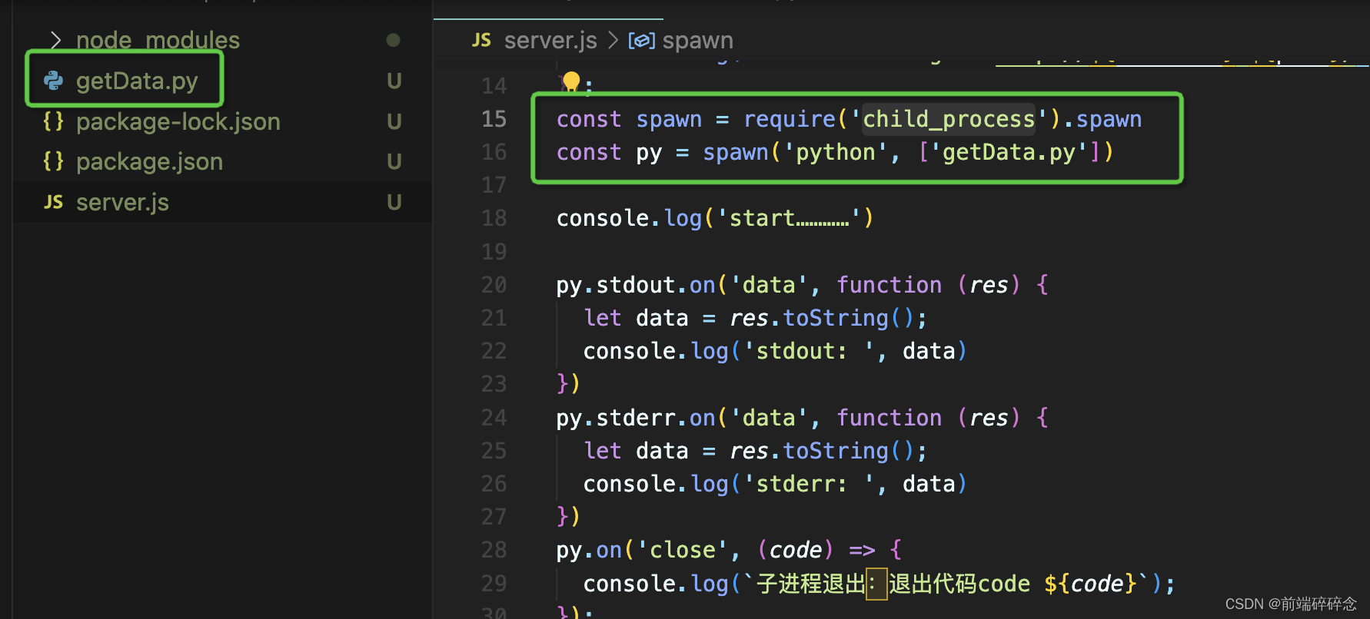Click py.stdout.on on line 20
The width and height of the screenshot is (1370, 619).
click(x=636, y=285)
